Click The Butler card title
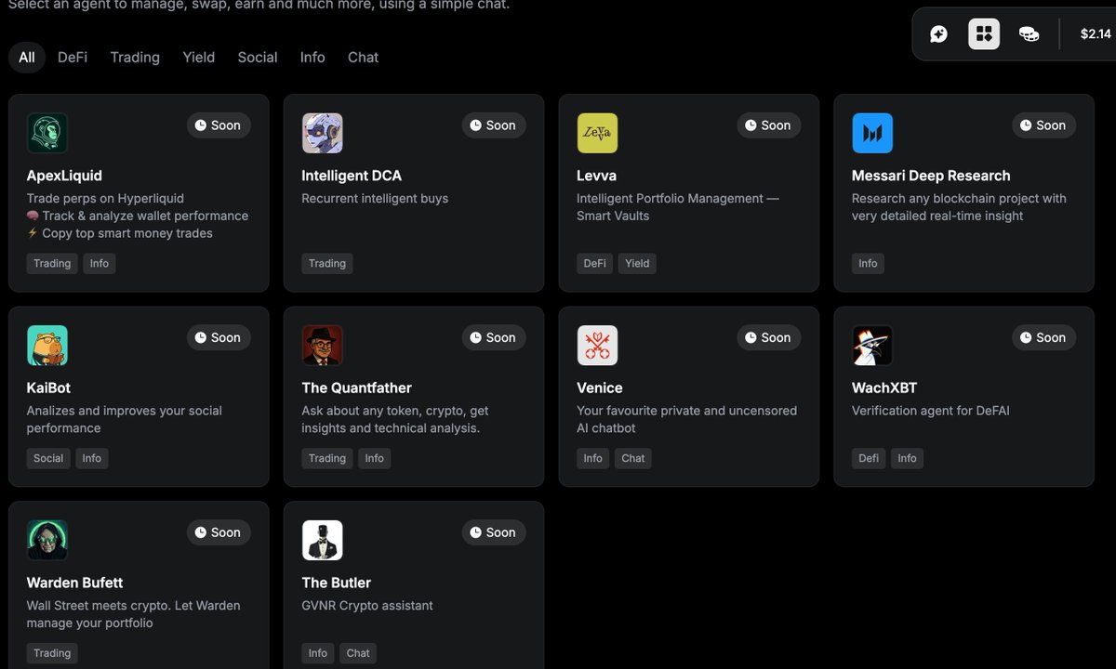The image size is (1116, 669). (x=337, y=583)
